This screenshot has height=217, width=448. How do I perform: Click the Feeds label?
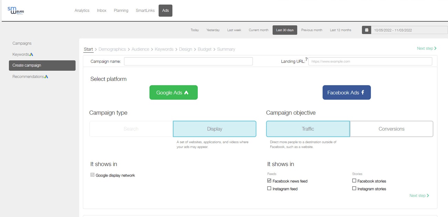272,174
